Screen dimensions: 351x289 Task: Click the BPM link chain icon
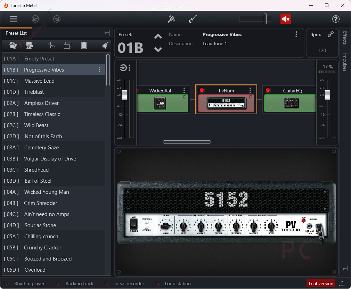pos(330,34)
